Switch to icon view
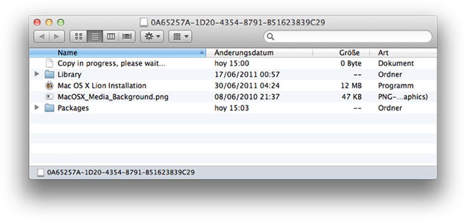The width and height of the screenshot is (466, 221). 79,36
